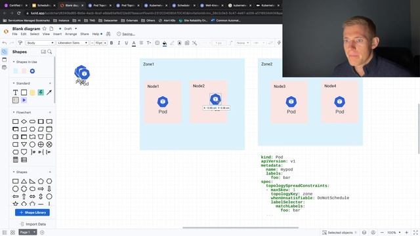420x236 pixels.
Task: Close the Flowchart shape library
Action: pyautogui.click(x=50, y=112)
